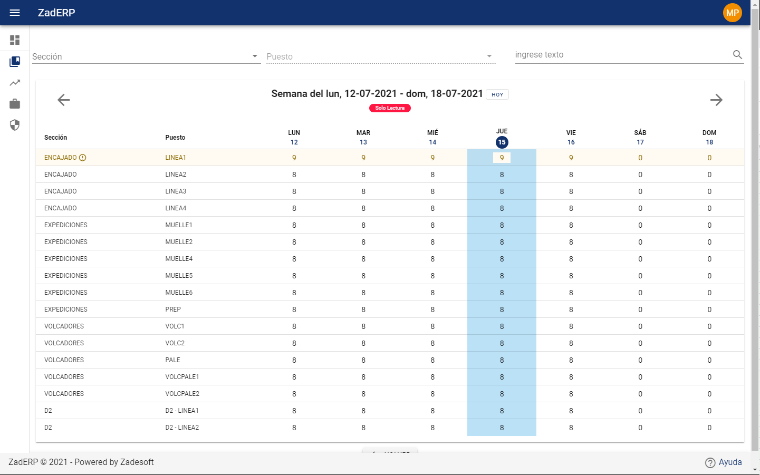Viewport: 760px width, 475px height.
Task: Select the MUELLE6 row label
Action: point(179,293)
